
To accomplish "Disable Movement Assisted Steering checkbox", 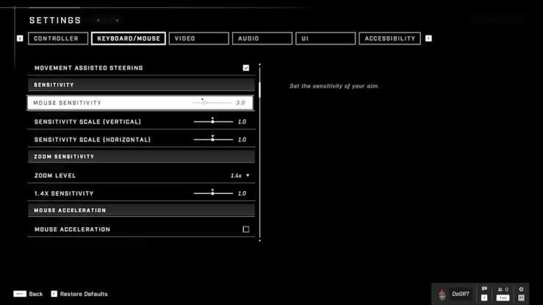I will coord(246,68).
